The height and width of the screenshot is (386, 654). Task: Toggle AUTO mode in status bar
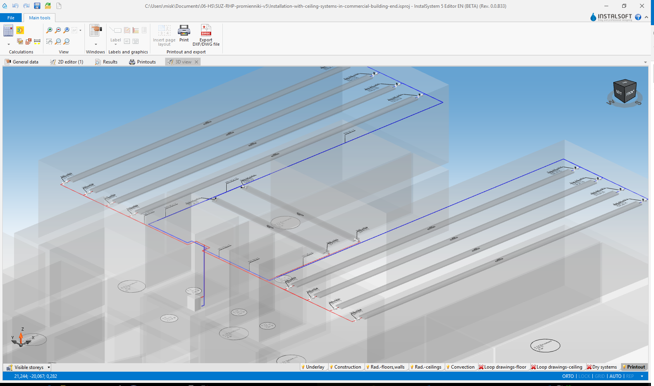[x=615, y=376]
